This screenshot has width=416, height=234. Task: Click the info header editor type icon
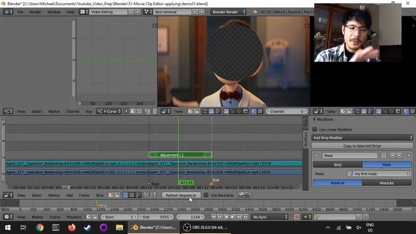[8, 12]
